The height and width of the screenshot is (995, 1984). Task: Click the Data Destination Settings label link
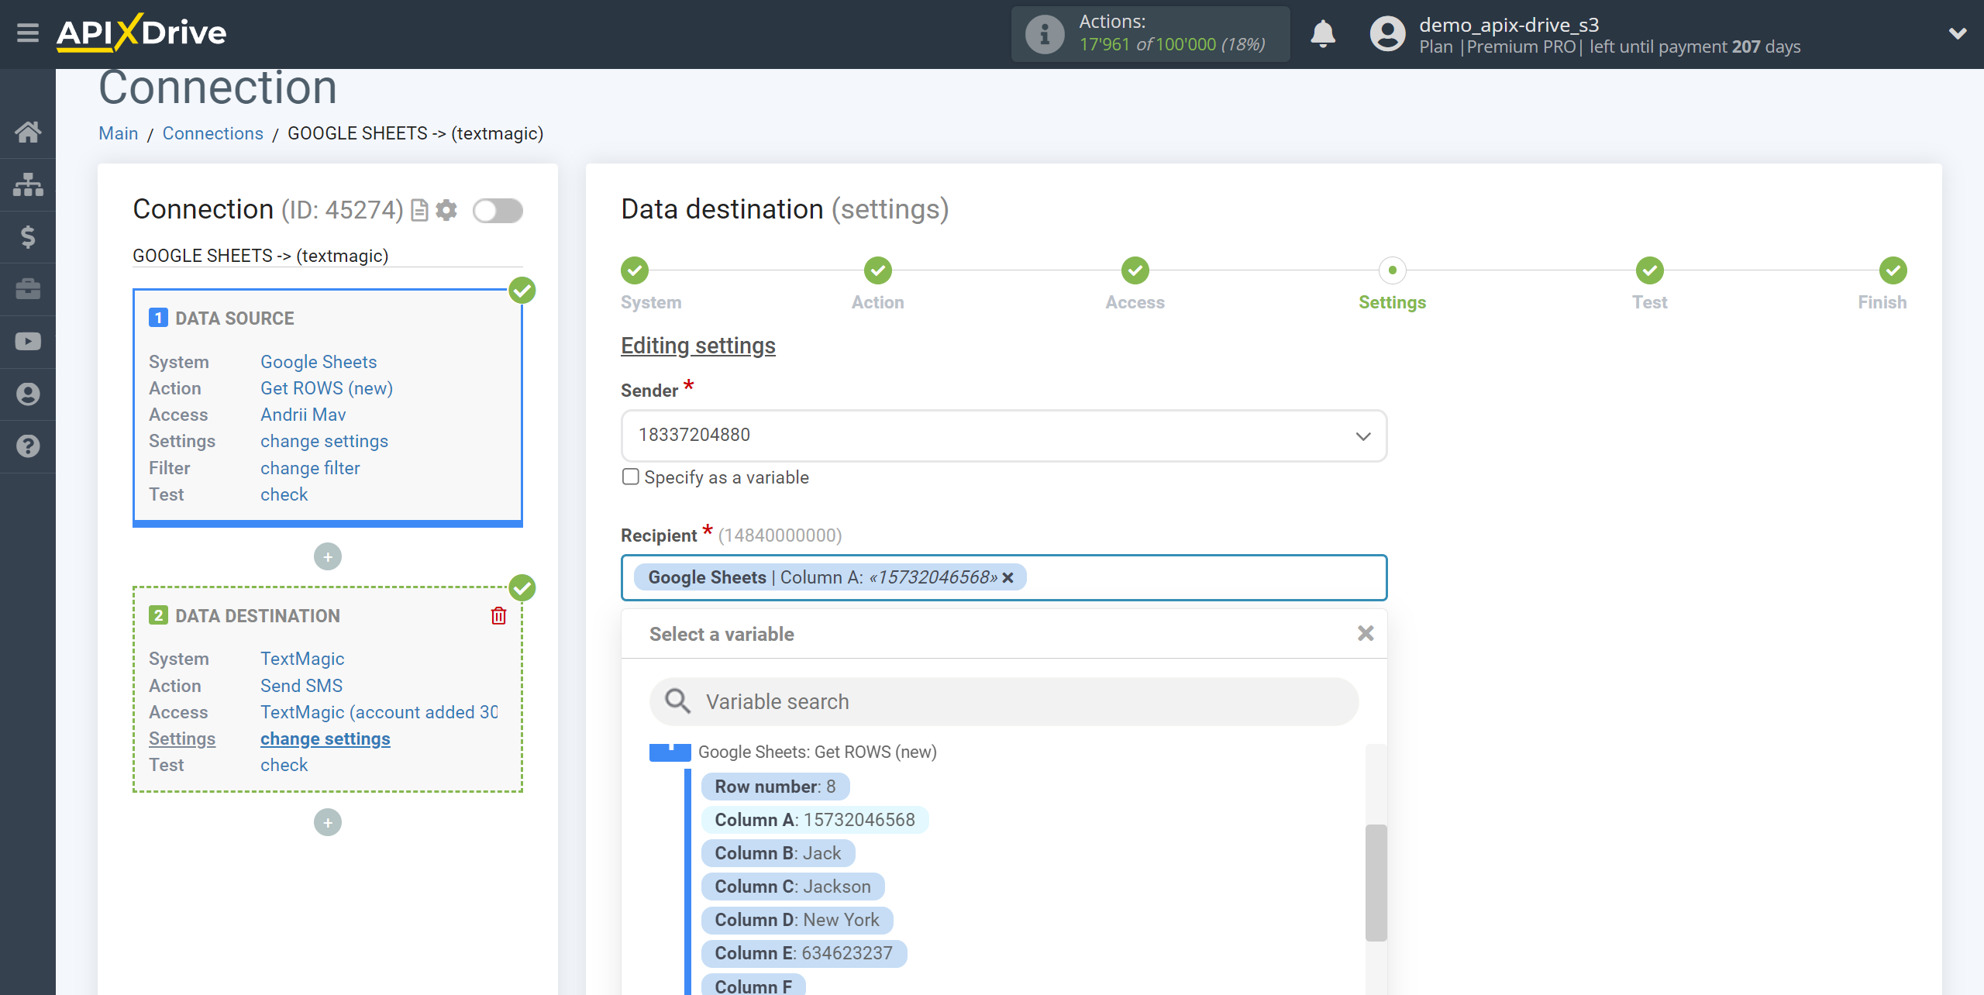[182, 739]
